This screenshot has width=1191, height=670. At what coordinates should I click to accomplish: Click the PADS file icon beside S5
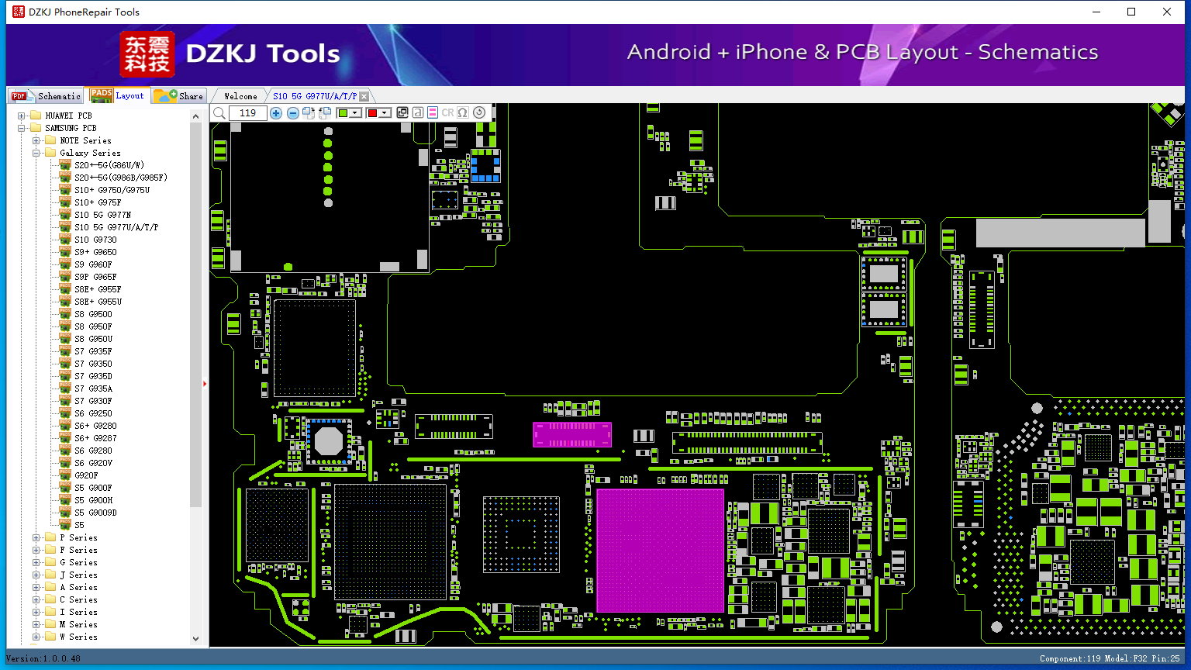pyautogui.click(x=65, y=525)
